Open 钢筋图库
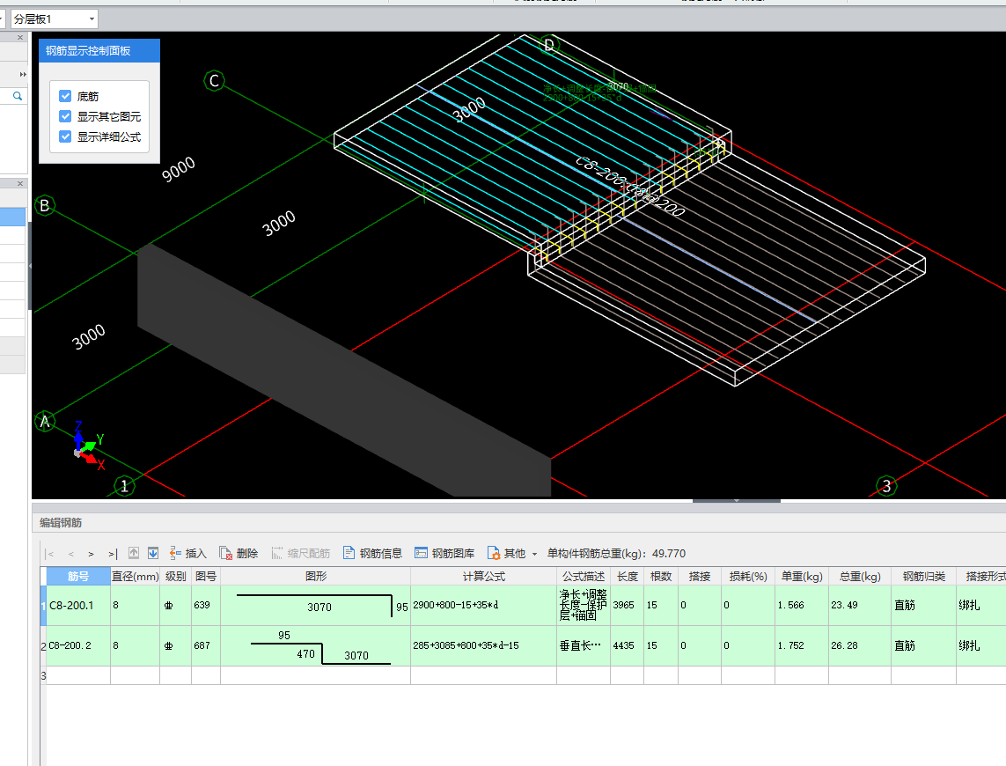The image size is (1006, 766). coord(444,554)
